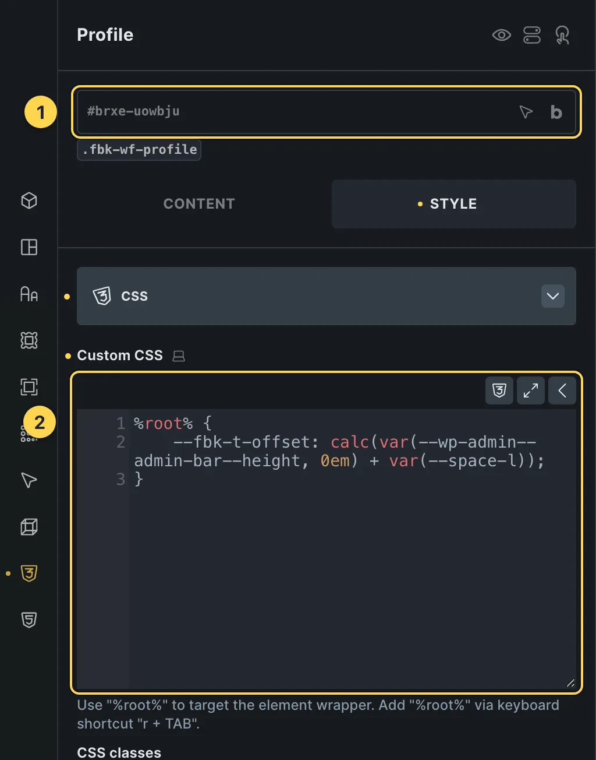Select the .fbk-wf-profile class chip
Image resolution: width=596 pixels, height=760 pixels.
tap(139, 149)
